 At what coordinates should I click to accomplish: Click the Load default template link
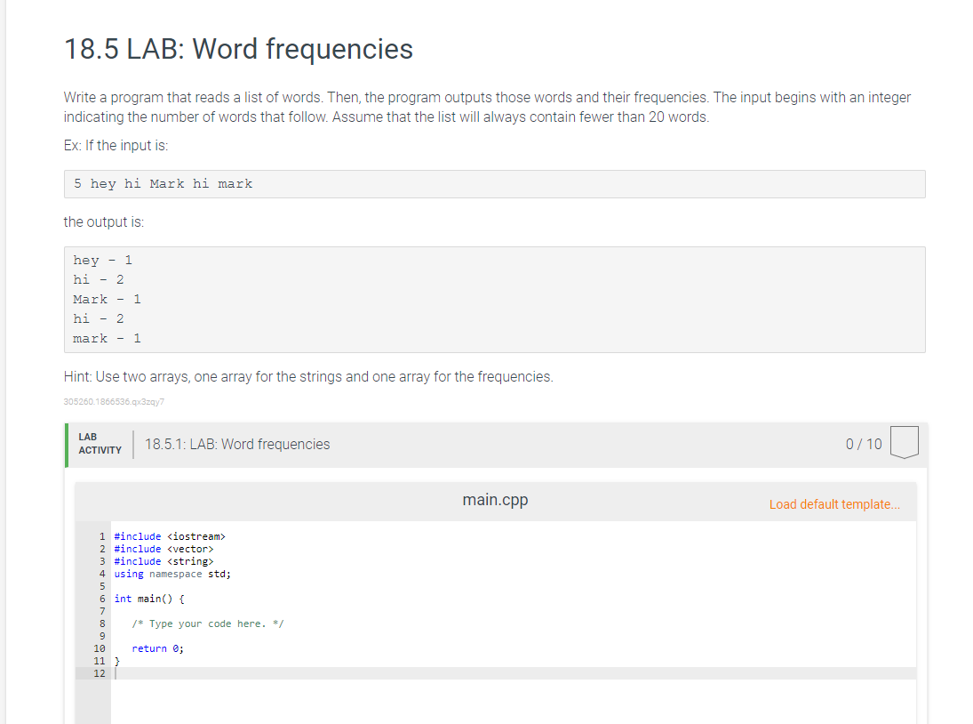click(x=834, y=503)
